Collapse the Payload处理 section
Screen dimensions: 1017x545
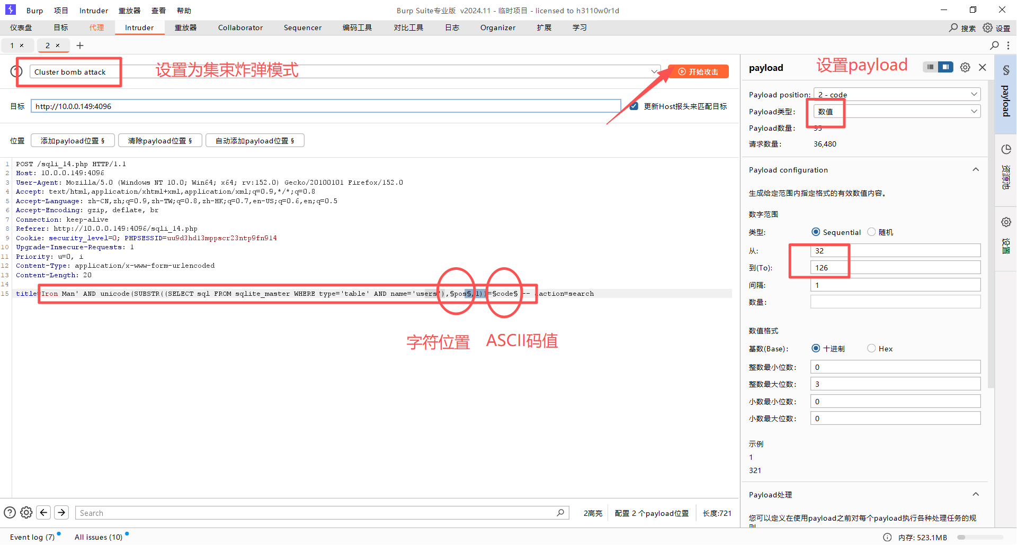point(976,494)
